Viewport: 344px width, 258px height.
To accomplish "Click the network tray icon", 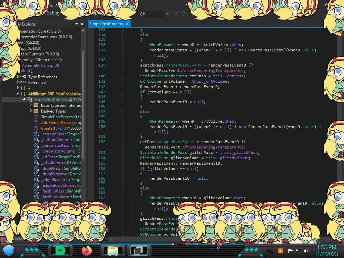I will [299, 251].
